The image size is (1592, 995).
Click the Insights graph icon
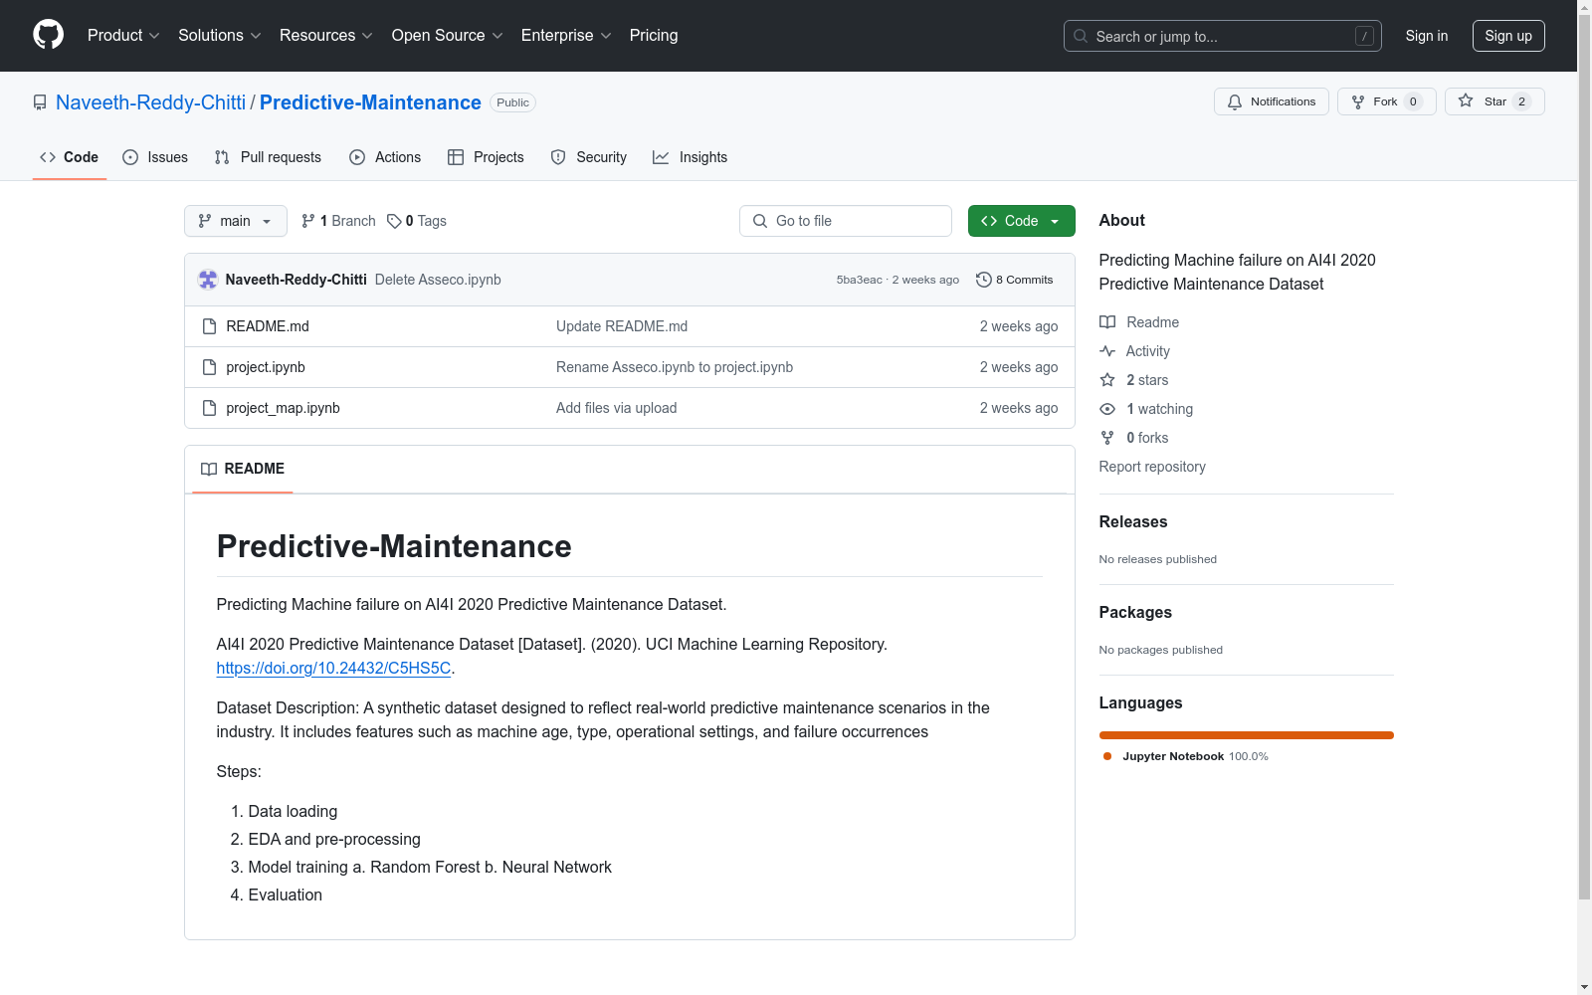click(x=661, y=157)
